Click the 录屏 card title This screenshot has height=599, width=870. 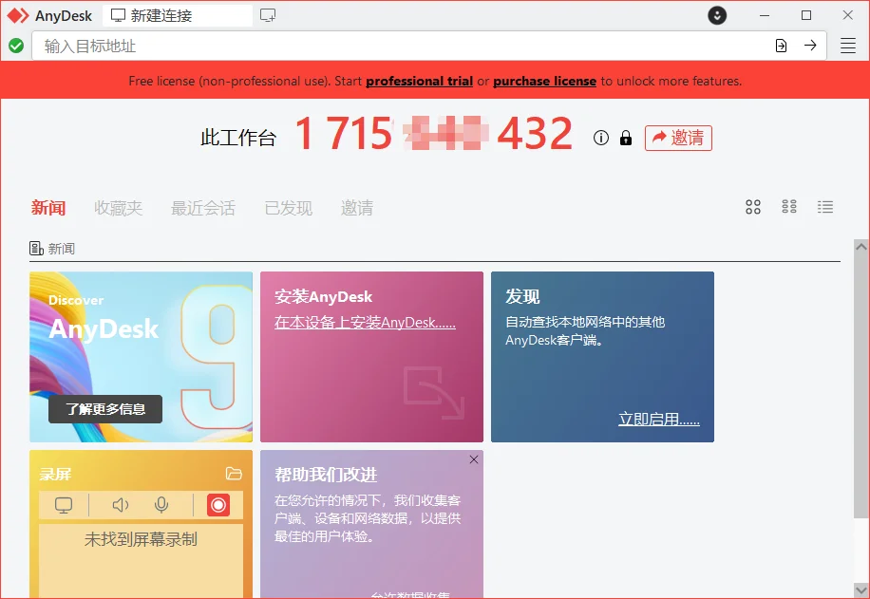pos(55,475)
